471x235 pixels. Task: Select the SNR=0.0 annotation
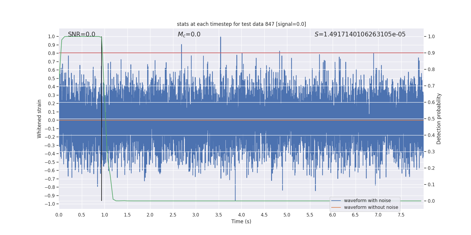[82, 34]
